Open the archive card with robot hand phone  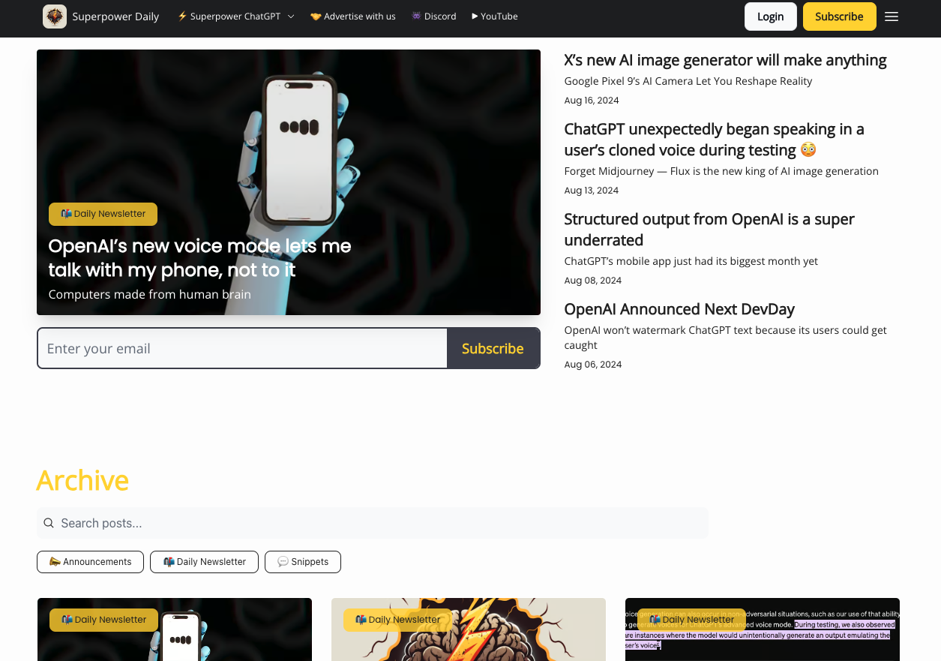pos(175,629)
